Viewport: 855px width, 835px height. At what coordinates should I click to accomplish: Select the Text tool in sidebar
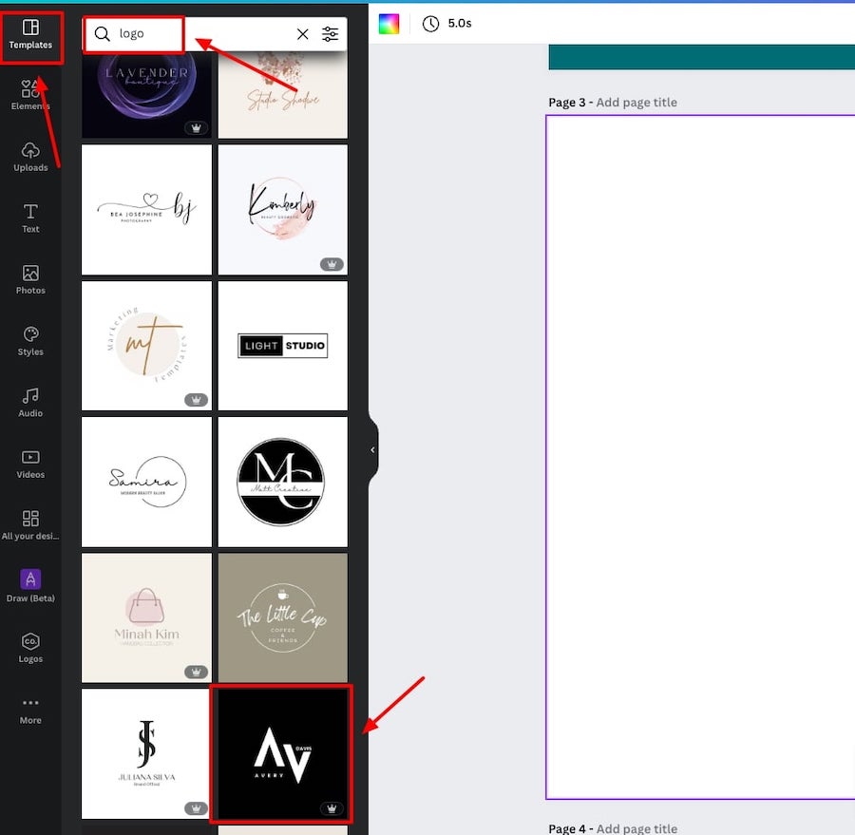30,218
